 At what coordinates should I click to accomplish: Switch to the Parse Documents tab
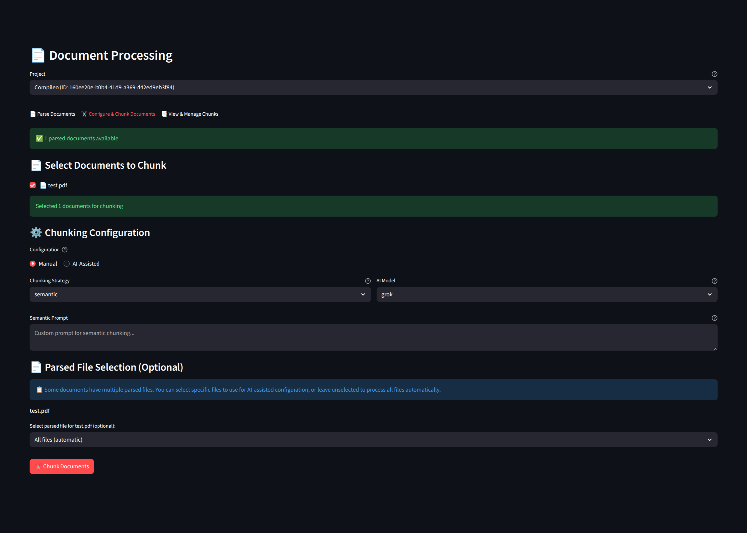point(53,114)
